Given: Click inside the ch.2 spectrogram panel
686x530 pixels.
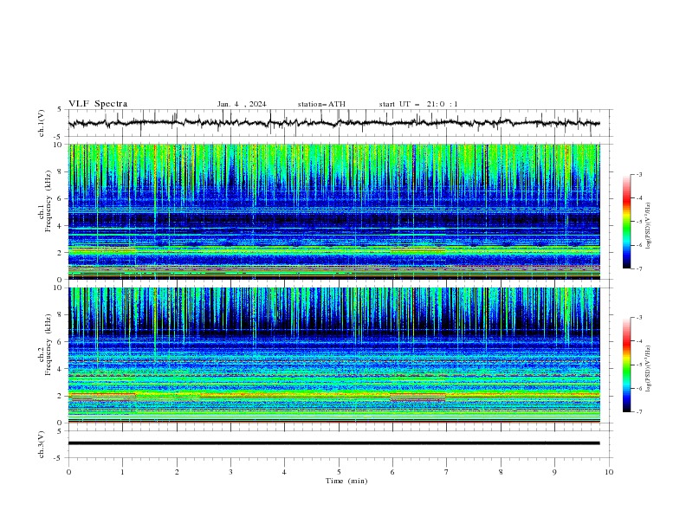Looking at the screenshot, I should point(333,355).
